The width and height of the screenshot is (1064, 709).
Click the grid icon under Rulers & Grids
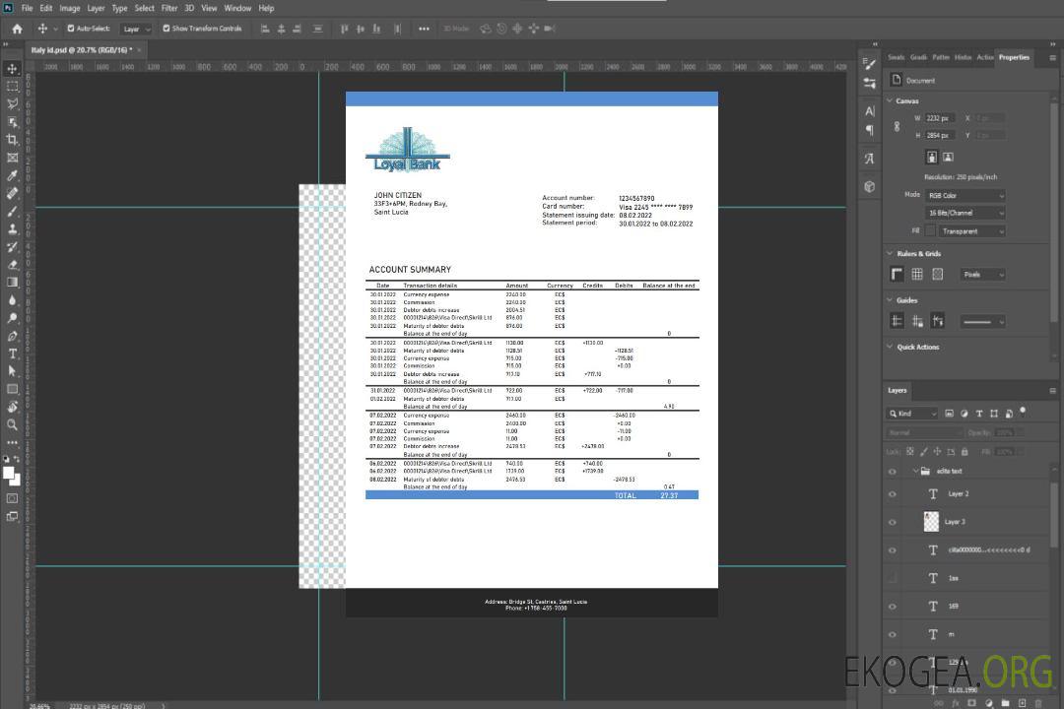click(x=917, y=275)
